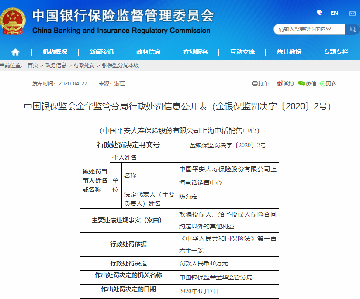Click the penalty 罚款人民币40万元
The height and width of the screenshot is (299, 360).
pyautogui.click(x=204, y=264)
